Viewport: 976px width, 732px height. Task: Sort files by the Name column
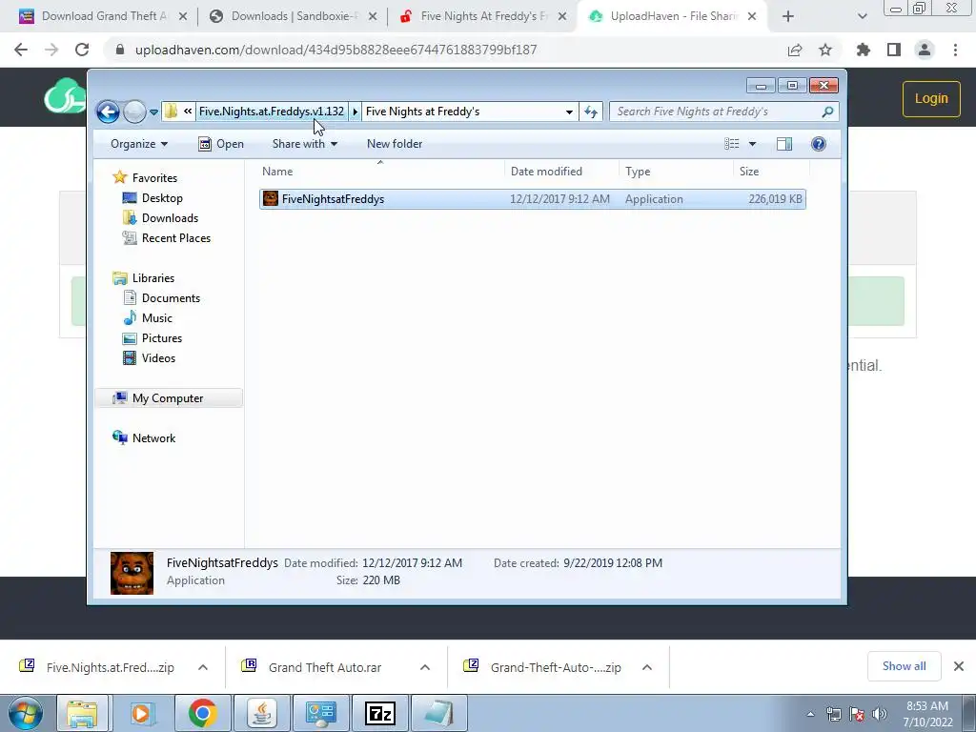[x=380, y=172]
